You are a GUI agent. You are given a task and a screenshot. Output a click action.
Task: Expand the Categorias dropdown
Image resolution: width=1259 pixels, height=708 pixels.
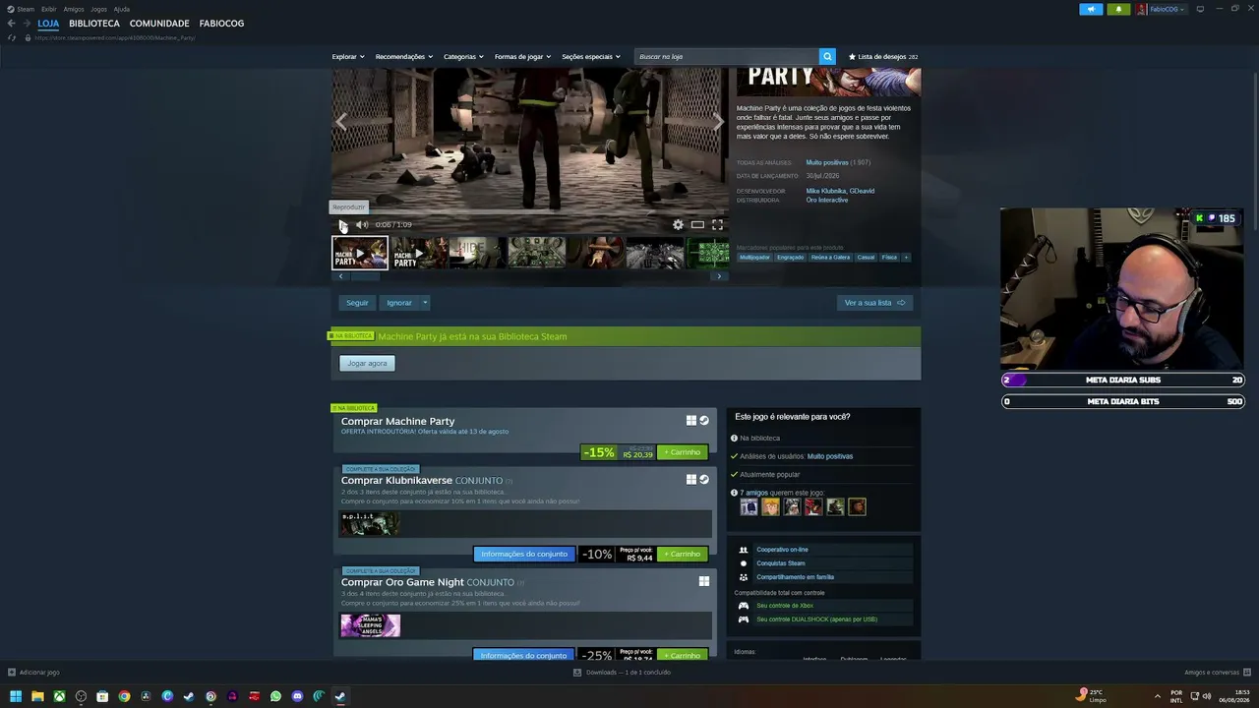[x=463, y=56]
